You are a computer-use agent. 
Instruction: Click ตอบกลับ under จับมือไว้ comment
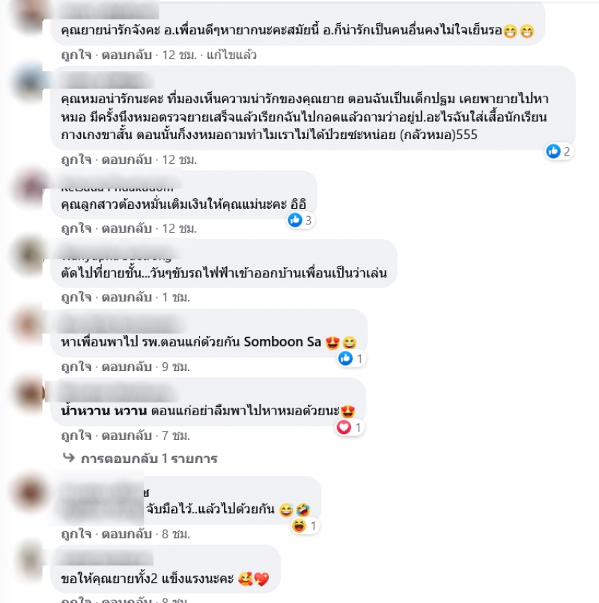click(127, 533)
